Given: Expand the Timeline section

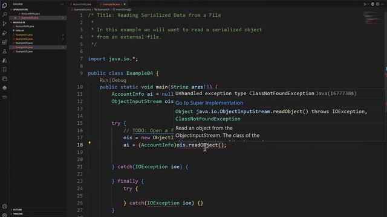Looking at the screenshot, I should click(17, 214).
